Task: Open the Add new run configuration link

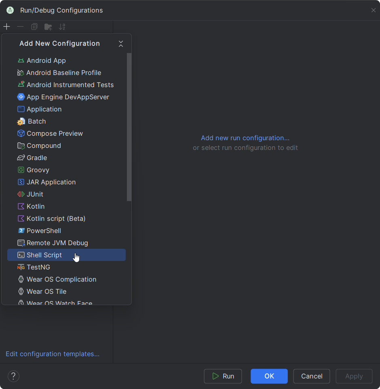Action: click(x=245, y=138)
